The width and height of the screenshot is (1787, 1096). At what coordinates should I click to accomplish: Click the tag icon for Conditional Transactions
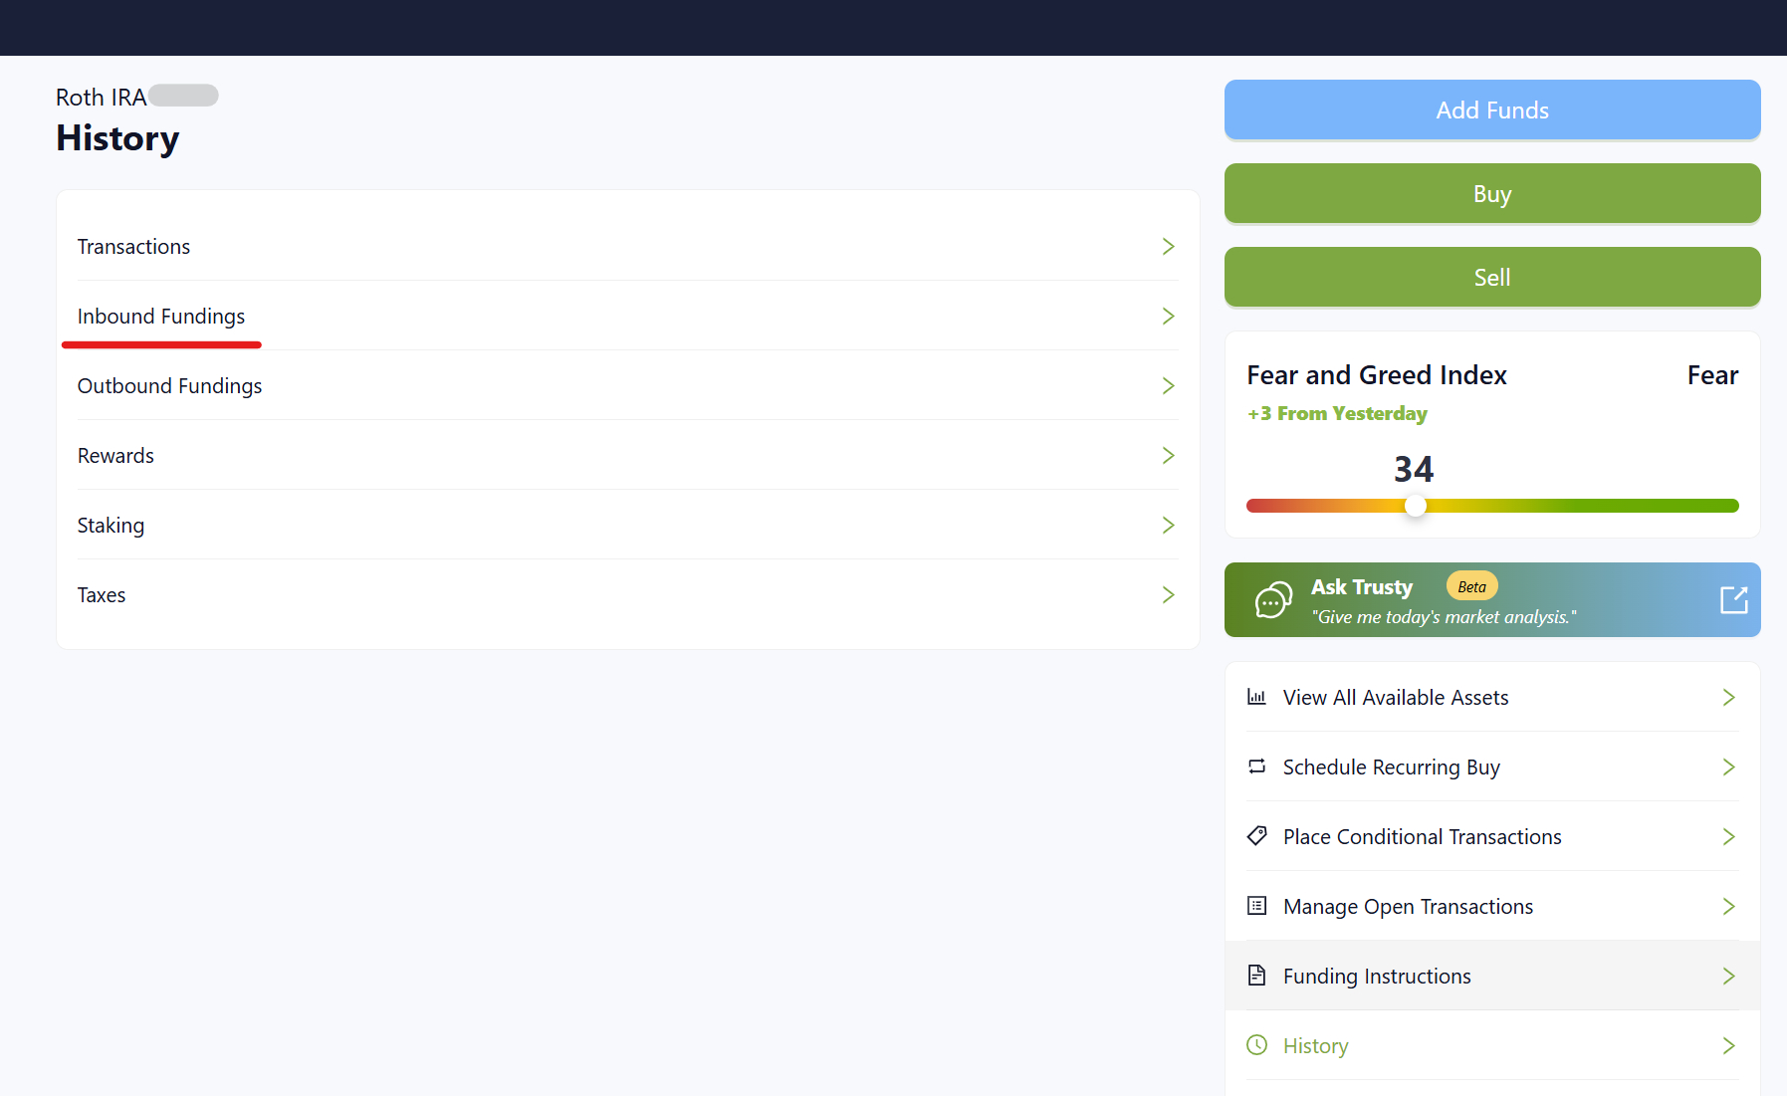click(x=1256, y=836)
